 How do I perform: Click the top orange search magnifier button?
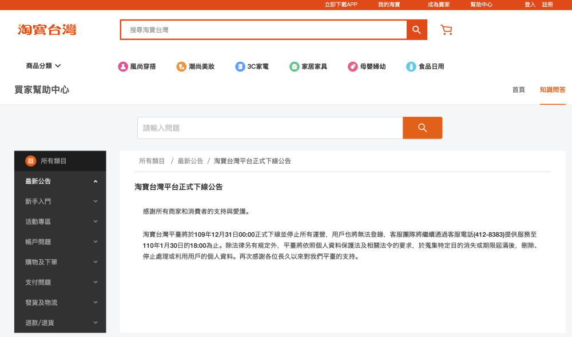pos(416,30)
